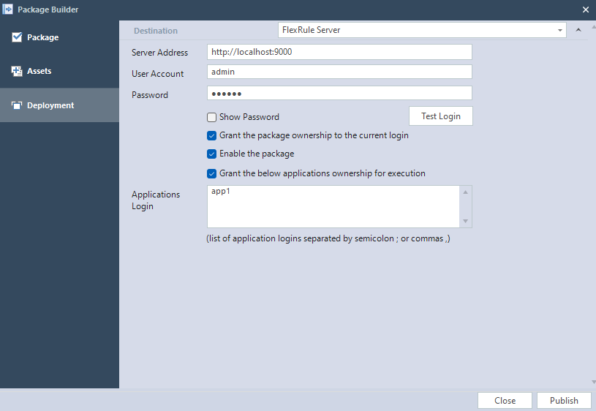Collapse the Destination panel using the up chevron
596x411 pixels.
click(x=578, y=30)
